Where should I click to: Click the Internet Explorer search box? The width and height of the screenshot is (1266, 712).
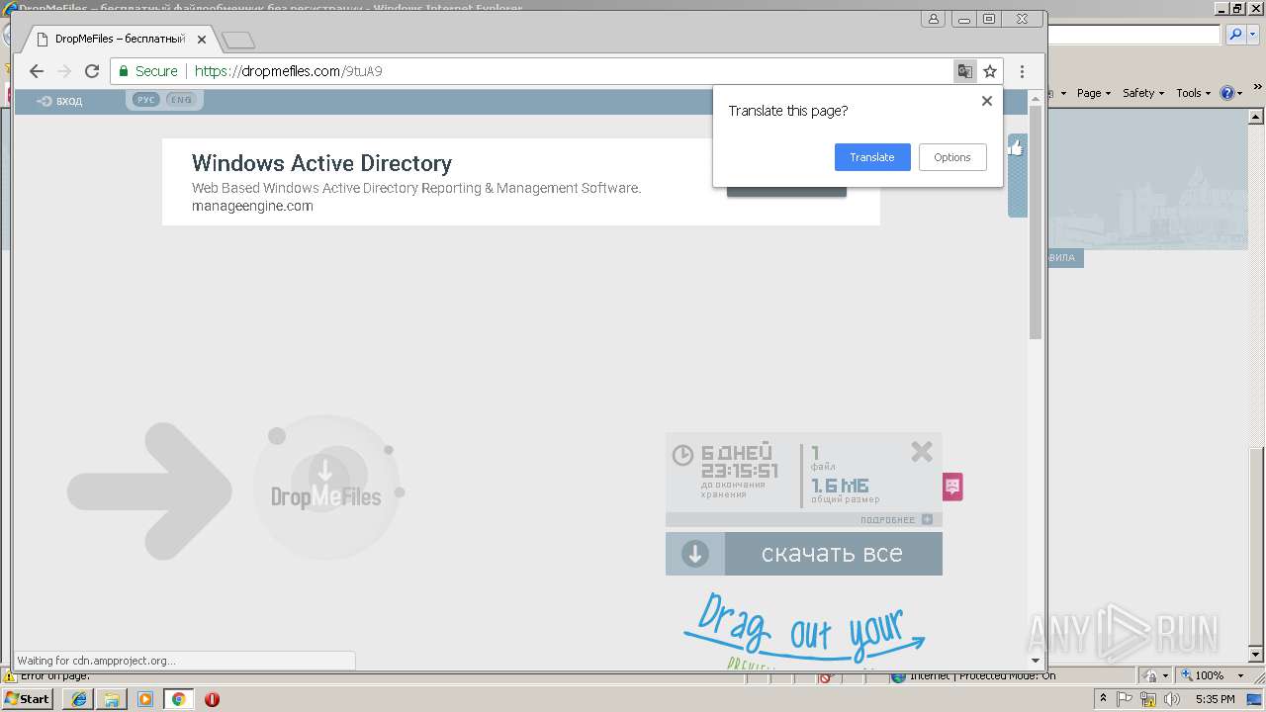coord(1134,35)
